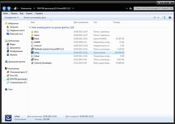Select DVD RW дисковод in sidebar
This screenshot has height=124, width=175.
[x=17, y=79]
